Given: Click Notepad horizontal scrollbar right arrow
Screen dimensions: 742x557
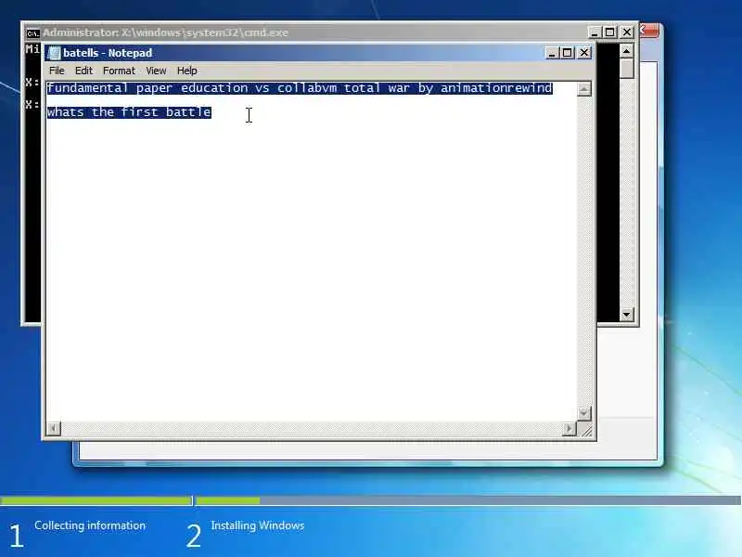Looking at the screenshot, I should tap(569, 429).
